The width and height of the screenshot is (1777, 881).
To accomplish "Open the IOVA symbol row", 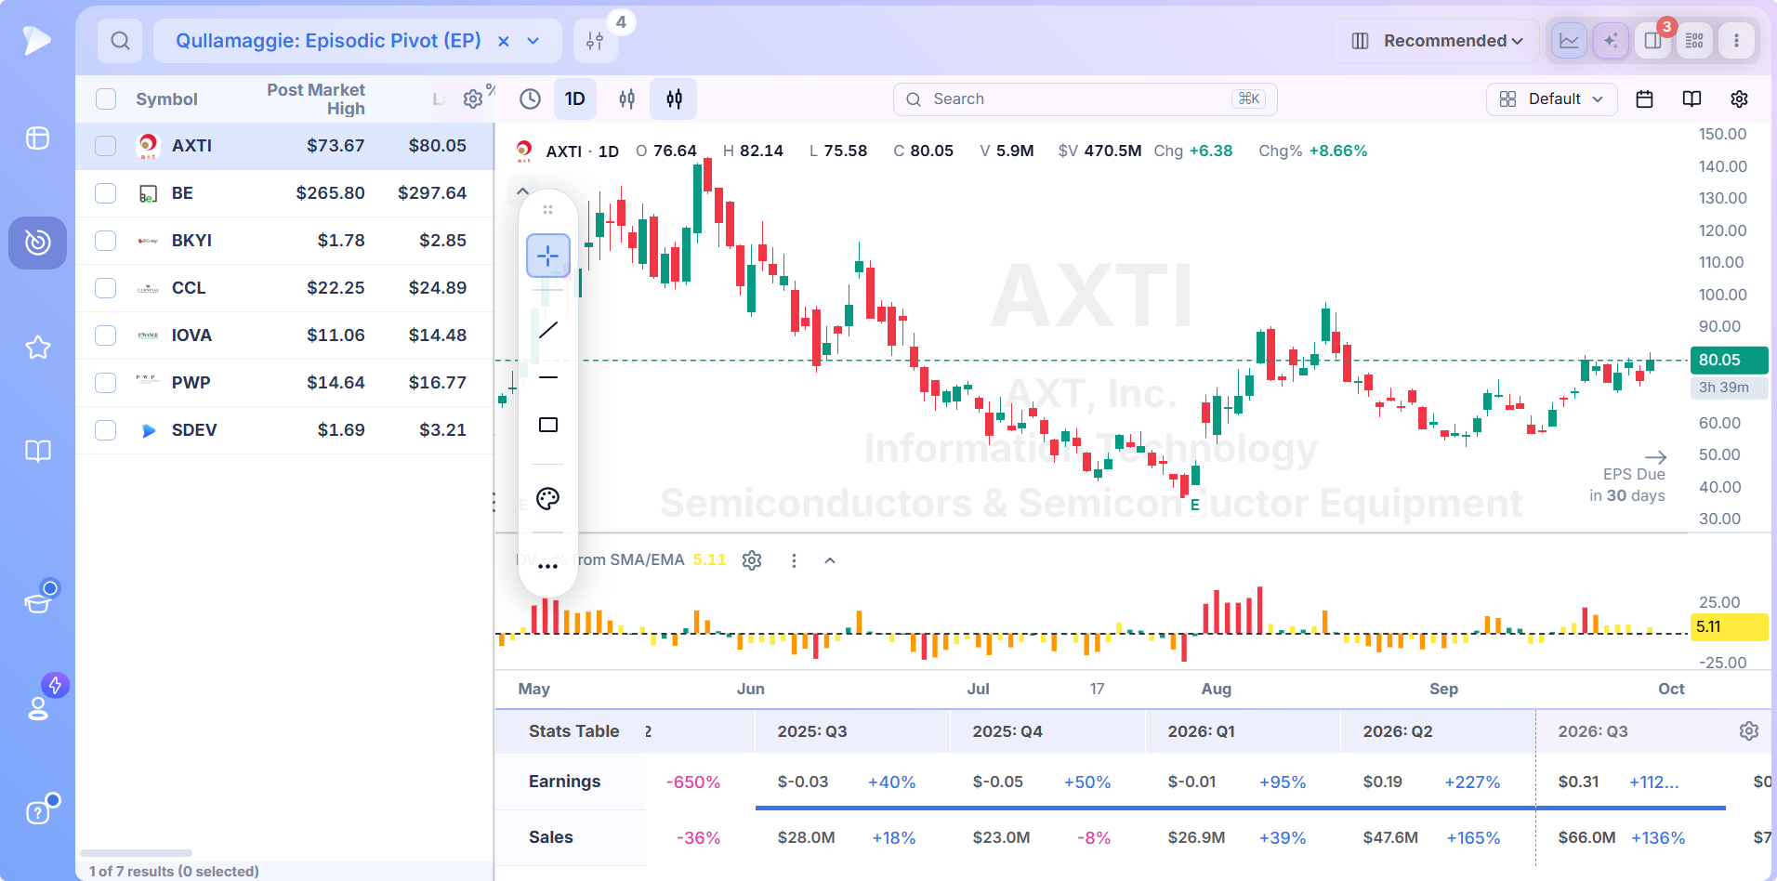I will 284,335.
